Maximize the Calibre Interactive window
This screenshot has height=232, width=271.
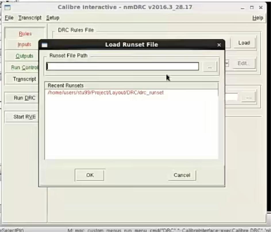pos(252,7)
